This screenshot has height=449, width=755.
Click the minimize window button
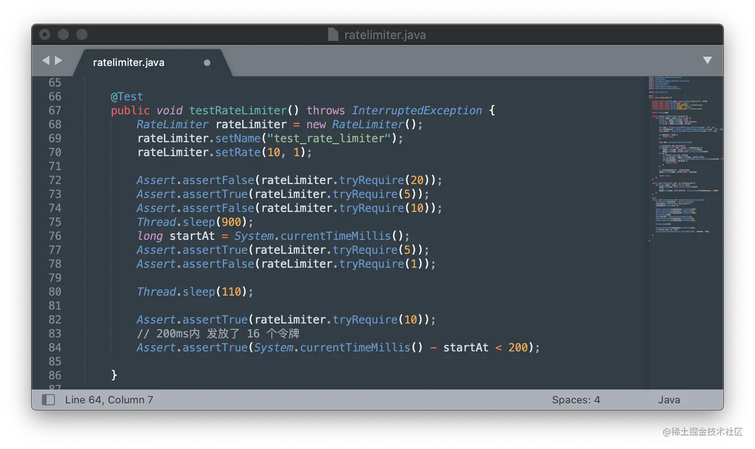click(x=63, y=34)
